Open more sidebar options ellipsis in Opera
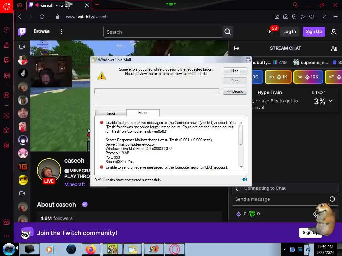 (7, 236)
